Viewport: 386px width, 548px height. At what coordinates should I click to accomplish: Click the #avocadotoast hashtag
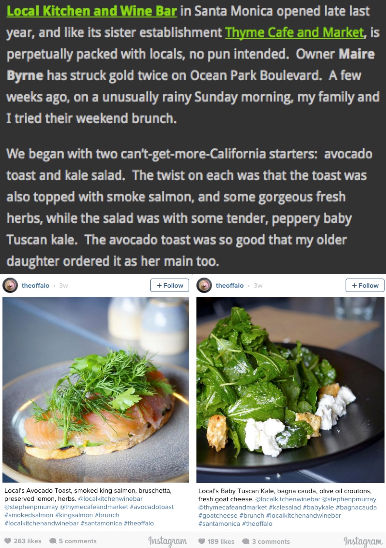click(152, 507)
